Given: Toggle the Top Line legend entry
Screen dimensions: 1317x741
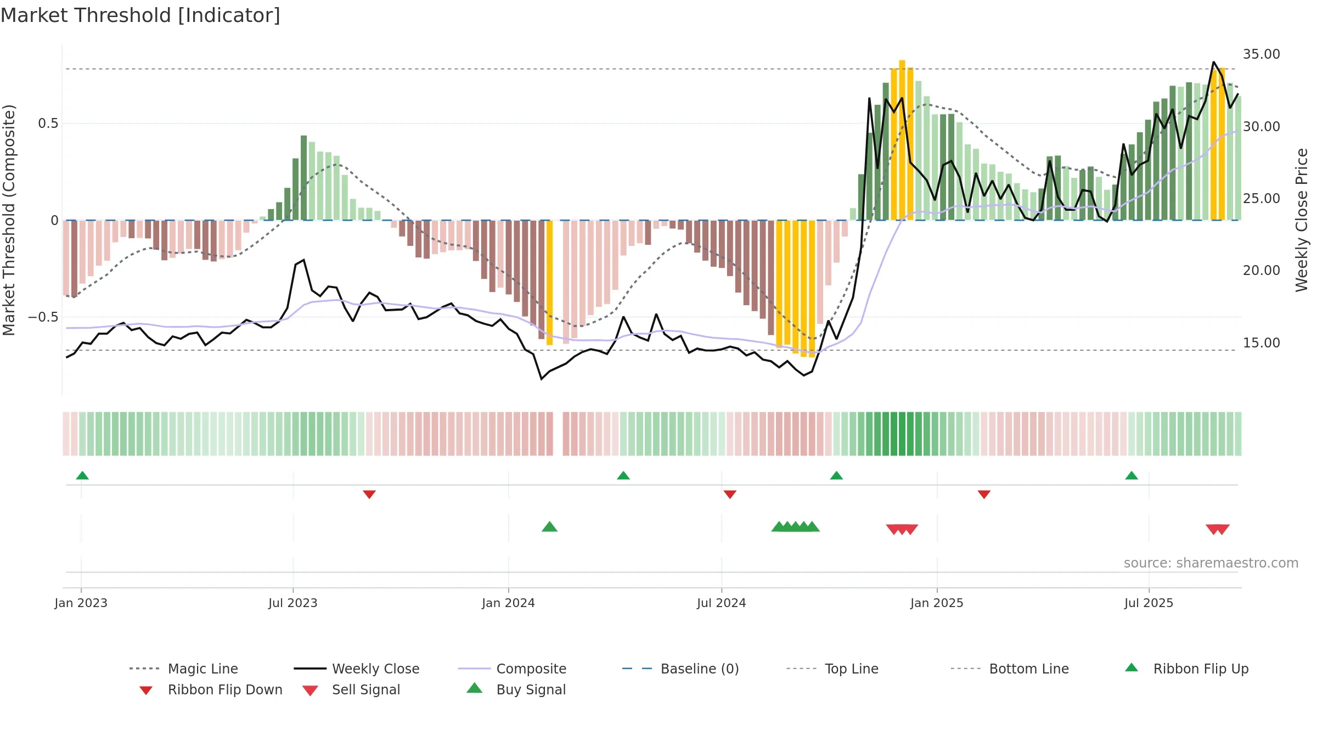Looking at the screenshot, I should click(x=832, y=669).
